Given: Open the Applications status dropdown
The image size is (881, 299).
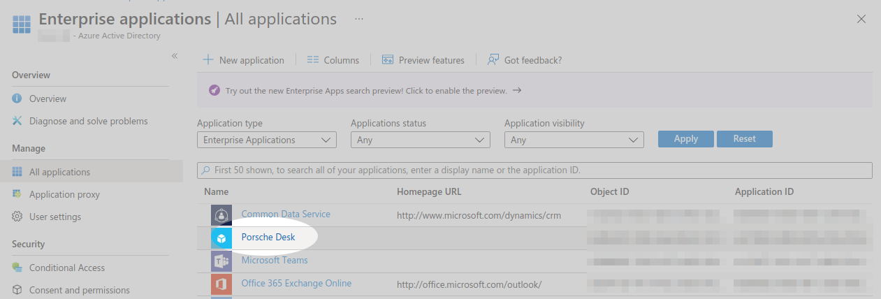Looking at the screenshot, I should 421,140.
